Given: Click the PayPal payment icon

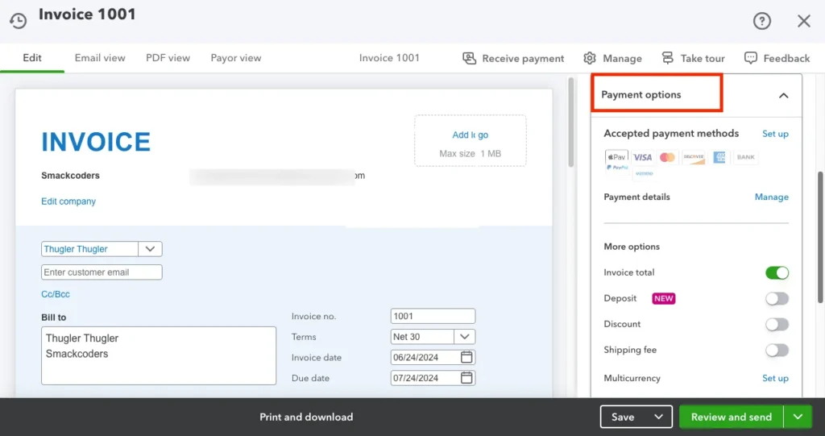Looking at the screenshot, I should (x=617, y=168).
